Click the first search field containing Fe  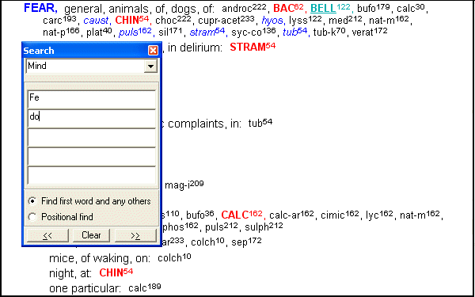point(92,100)
